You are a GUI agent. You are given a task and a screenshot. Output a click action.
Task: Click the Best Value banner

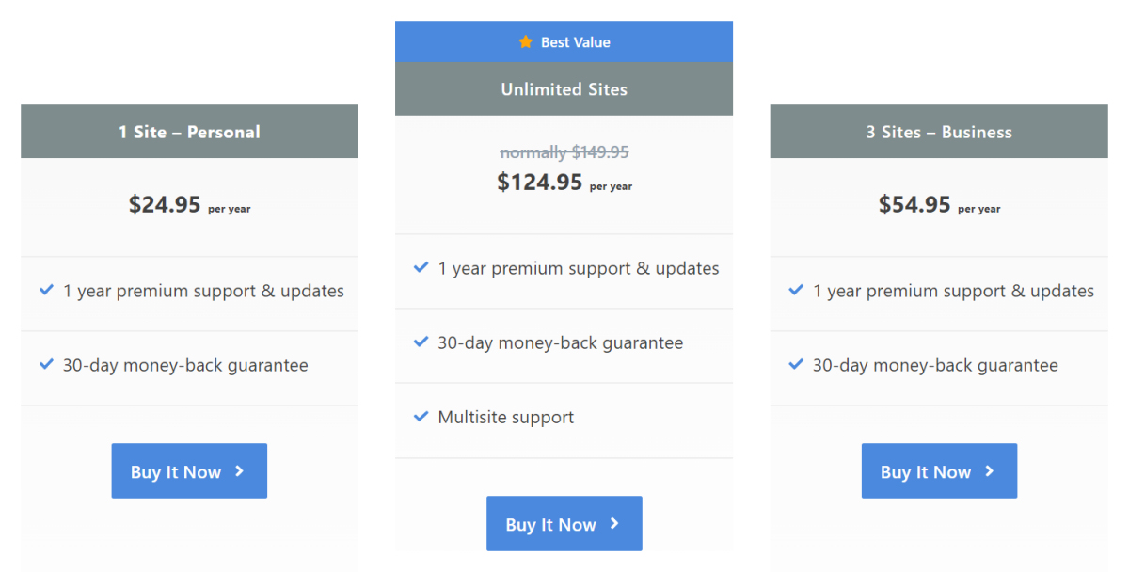coord(564,41)
